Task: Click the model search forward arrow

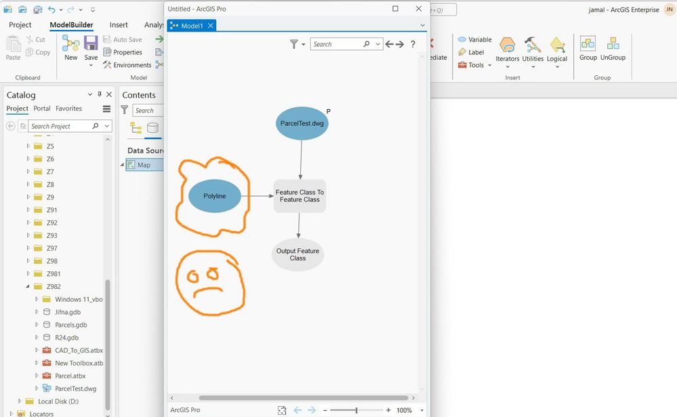Action: [400, 44]
